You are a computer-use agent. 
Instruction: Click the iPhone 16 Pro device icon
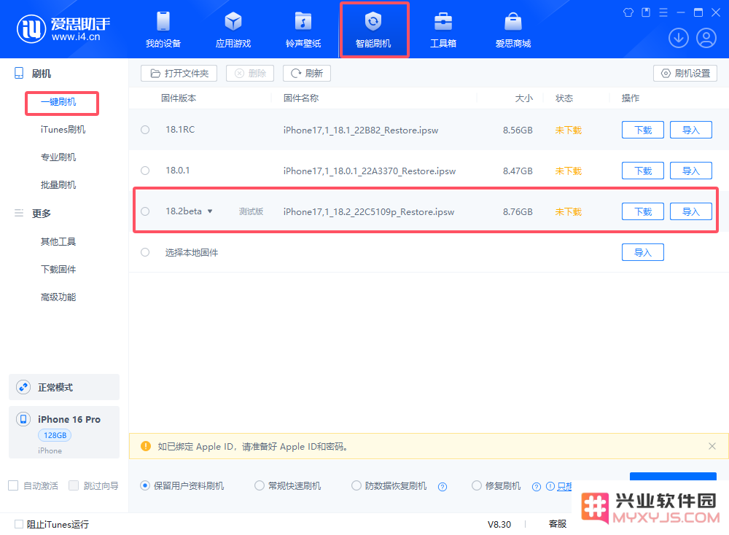23,419
